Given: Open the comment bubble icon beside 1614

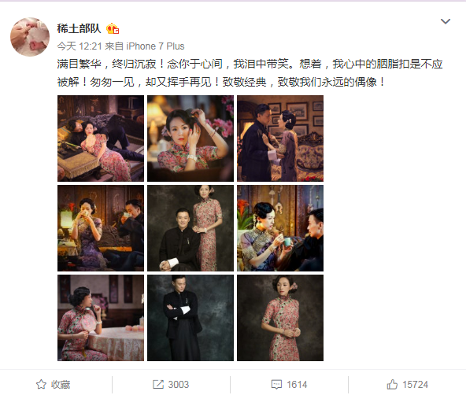Looking at the screenshot, I should (x=276, y=385).
